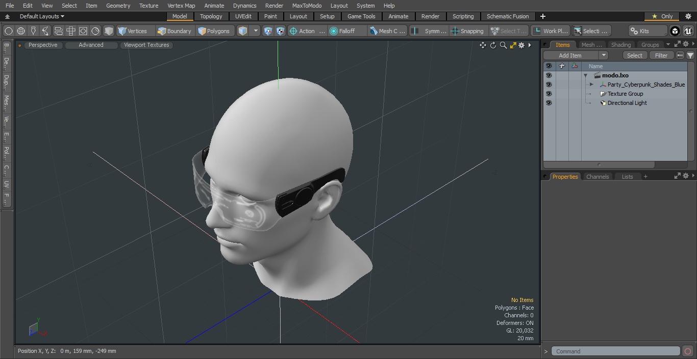
Task: Switch to the UVEdit layout tab
Action: click(x=243, y=16)
